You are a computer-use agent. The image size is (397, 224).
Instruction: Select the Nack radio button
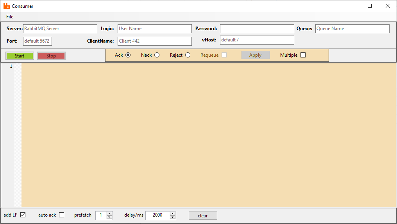157,55
